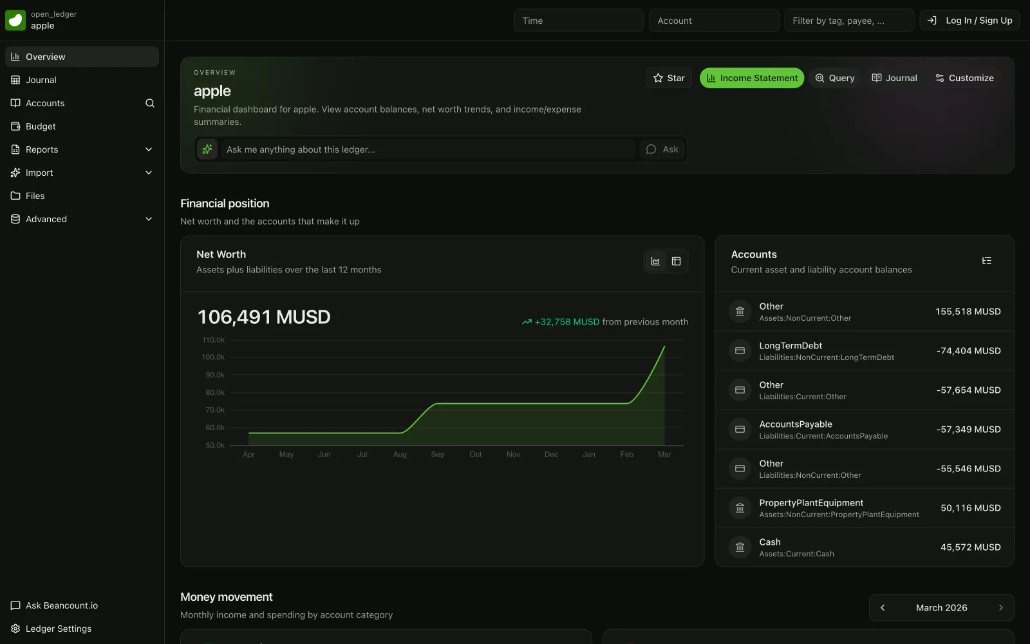Click the bank icon for Assets:NonCurrent:Other
The image size is (1030, 644).
pyautogui.click(x=740, y=312)
